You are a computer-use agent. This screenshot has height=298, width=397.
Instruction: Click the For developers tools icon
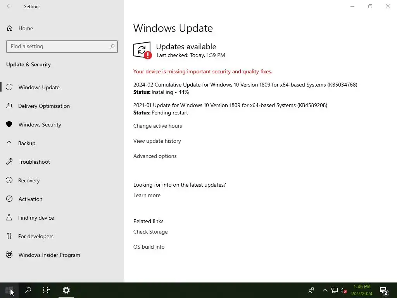(x=9, y=236)
